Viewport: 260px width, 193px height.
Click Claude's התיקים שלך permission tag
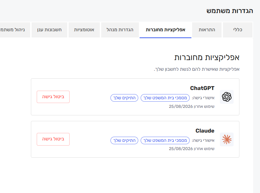click(x=124, y=140)
